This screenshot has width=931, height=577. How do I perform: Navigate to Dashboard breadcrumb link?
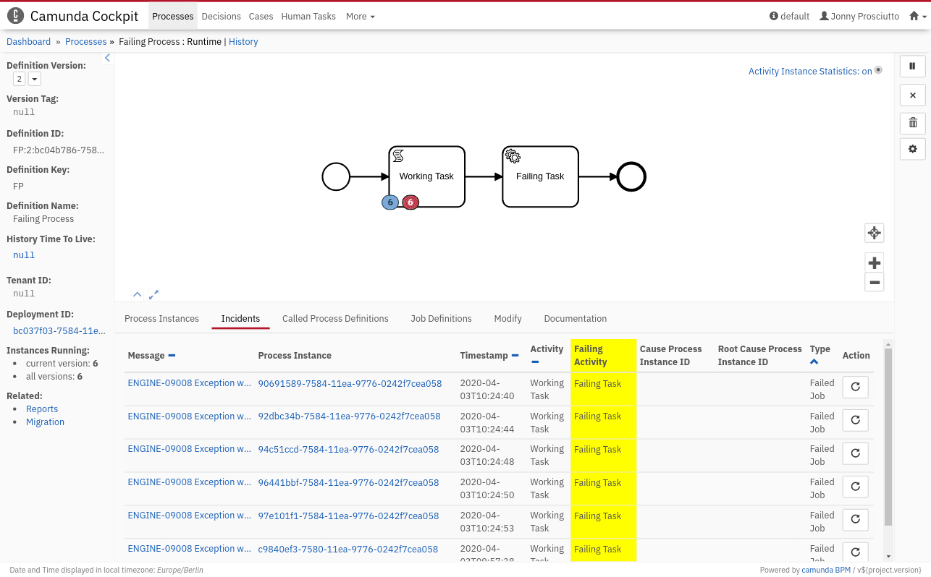[29, 41]
